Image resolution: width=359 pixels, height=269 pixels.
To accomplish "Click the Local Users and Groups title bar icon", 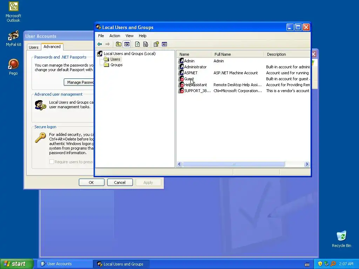I will 99,27.
